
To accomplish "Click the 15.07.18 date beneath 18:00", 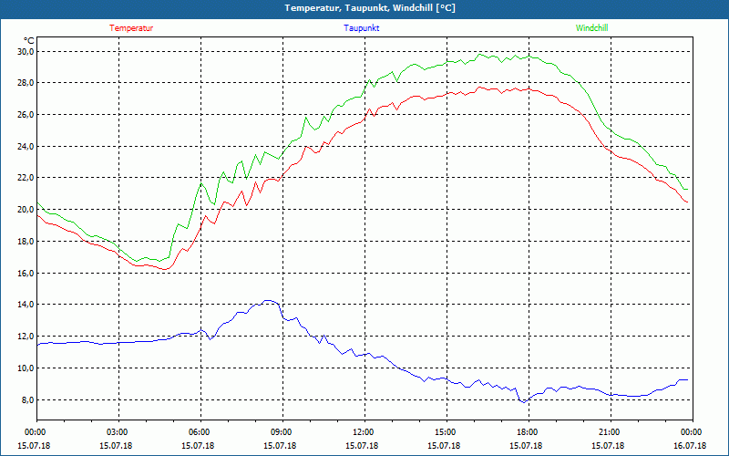I will (x=526, y=445).
